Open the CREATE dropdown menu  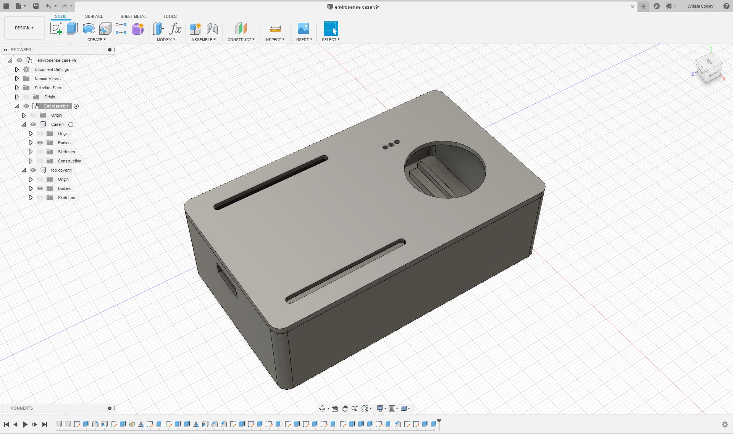tap(96, 40)
